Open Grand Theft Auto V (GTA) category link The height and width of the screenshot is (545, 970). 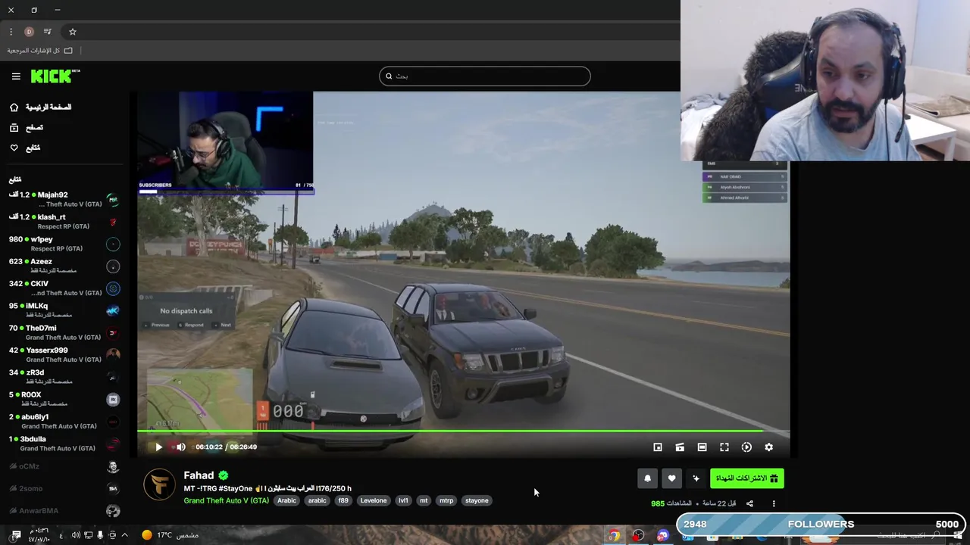pos(226,500)
